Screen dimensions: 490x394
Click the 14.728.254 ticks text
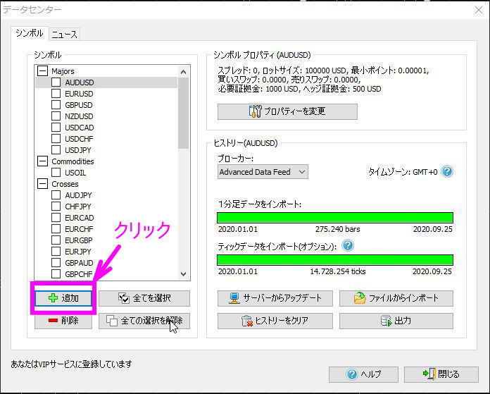point(338,271)
